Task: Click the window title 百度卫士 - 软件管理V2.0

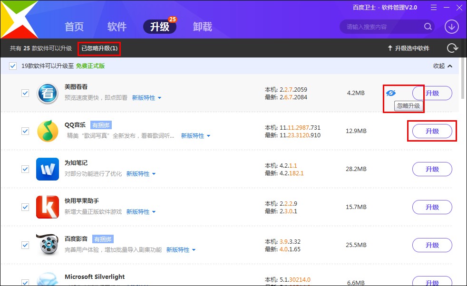Action: [x=385, y=8]
